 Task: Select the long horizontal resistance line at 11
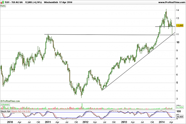click(110, 34)
